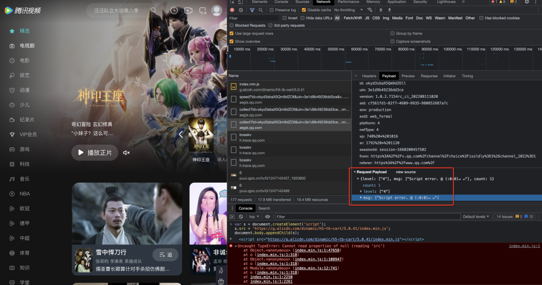Open the DevTools settings gear

tap(527, 2)
